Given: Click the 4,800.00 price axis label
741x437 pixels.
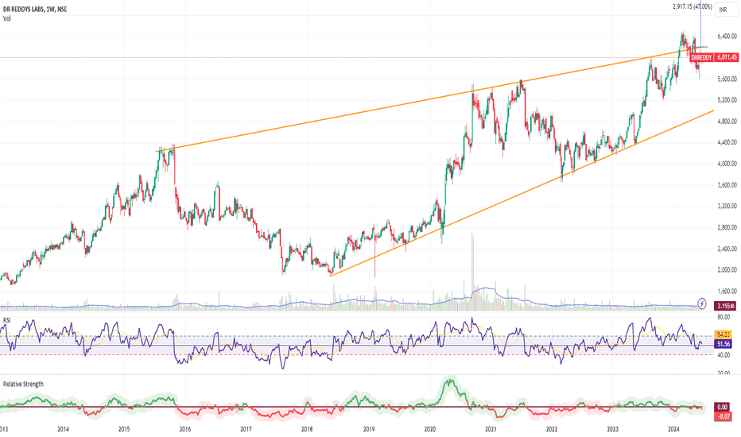Looking at the screenshot, I should pyautogui.click(x=727, y=122).
